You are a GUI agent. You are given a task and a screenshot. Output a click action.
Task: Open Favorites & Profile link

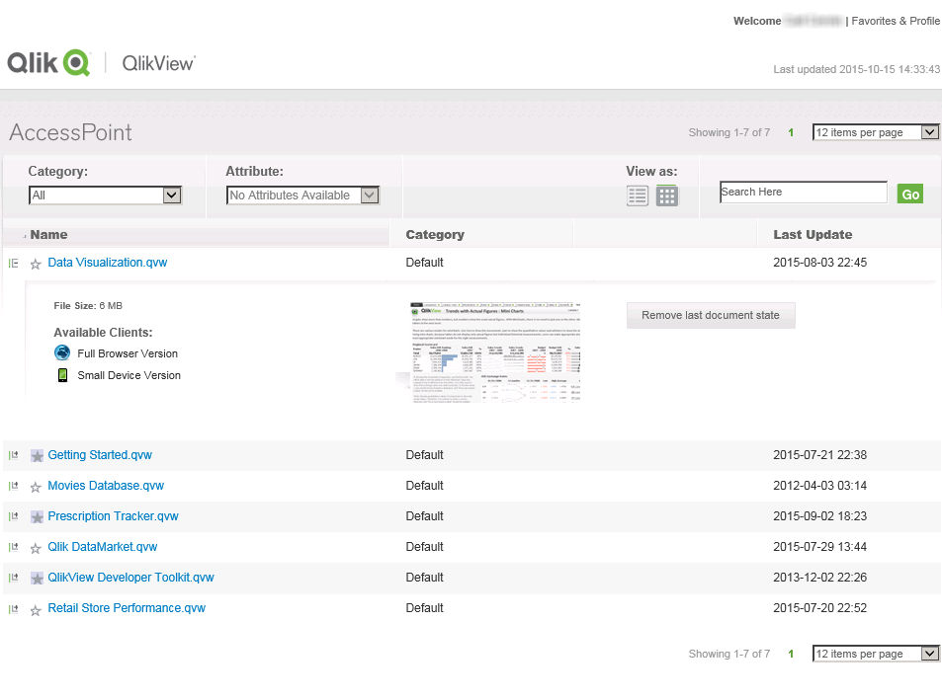tap(896, 21)
